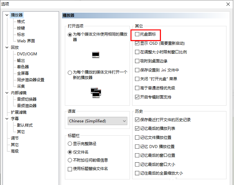Image resolution: width=234 pixels, height=185 pixels.
Task: Uncheck 记忆最后的播放列表
Action: coord(137,128)
